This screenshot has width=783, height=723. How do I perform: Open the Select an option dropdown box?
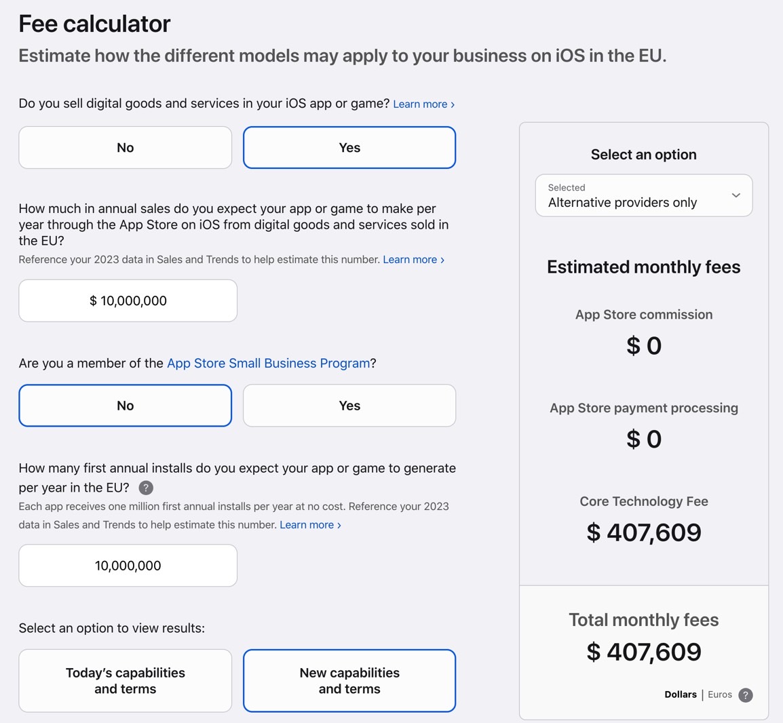[644, 195]
